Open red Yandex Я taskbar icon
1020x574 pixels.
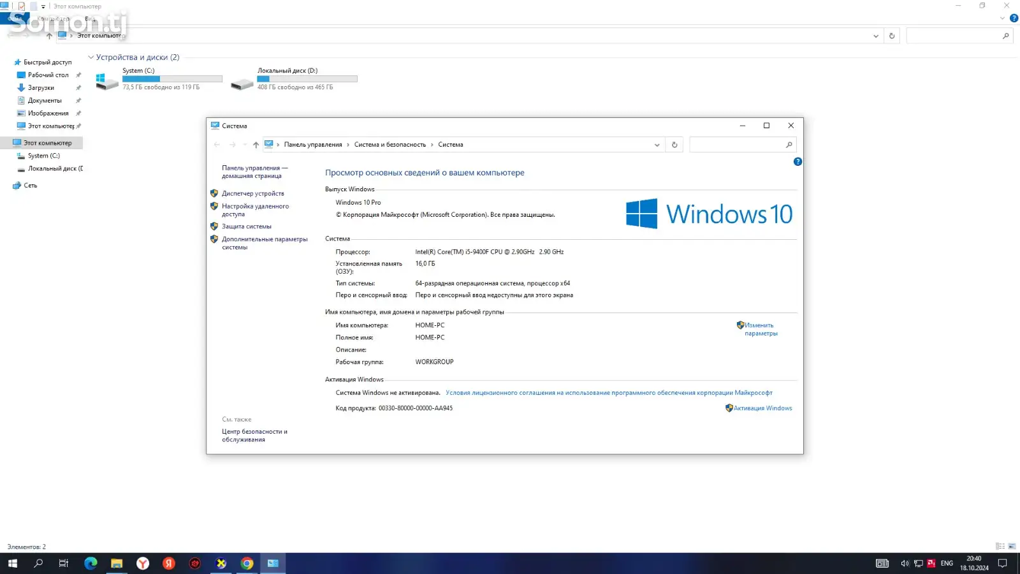pyautogui.click(x=169, y=563)
